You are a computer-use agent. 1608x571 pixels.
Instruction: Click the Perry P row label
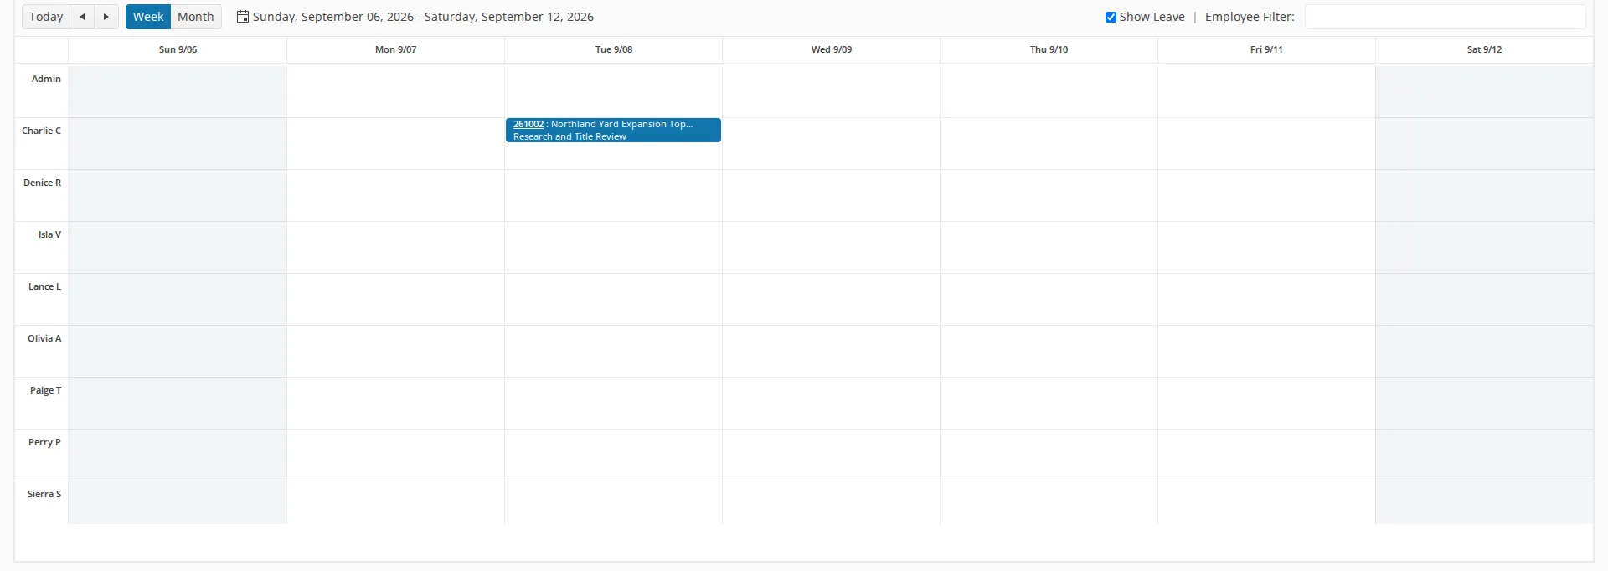(44, 442)
